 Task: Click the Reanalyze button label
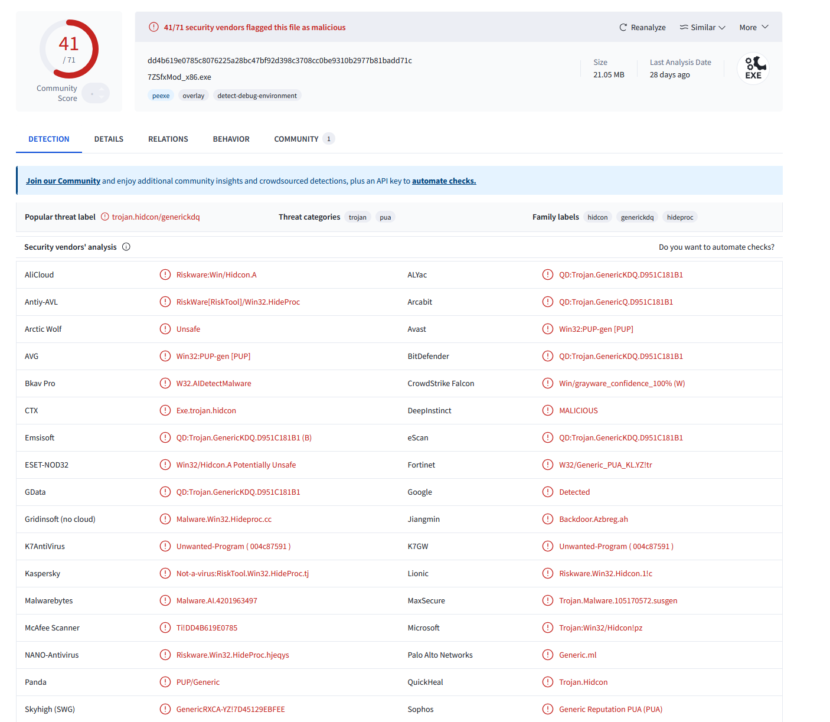click(x=648, y=28)
